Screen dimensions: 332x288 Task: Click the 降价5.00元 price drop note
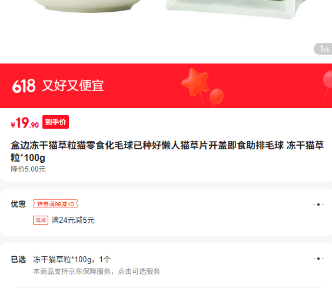[x=28, y=169]
